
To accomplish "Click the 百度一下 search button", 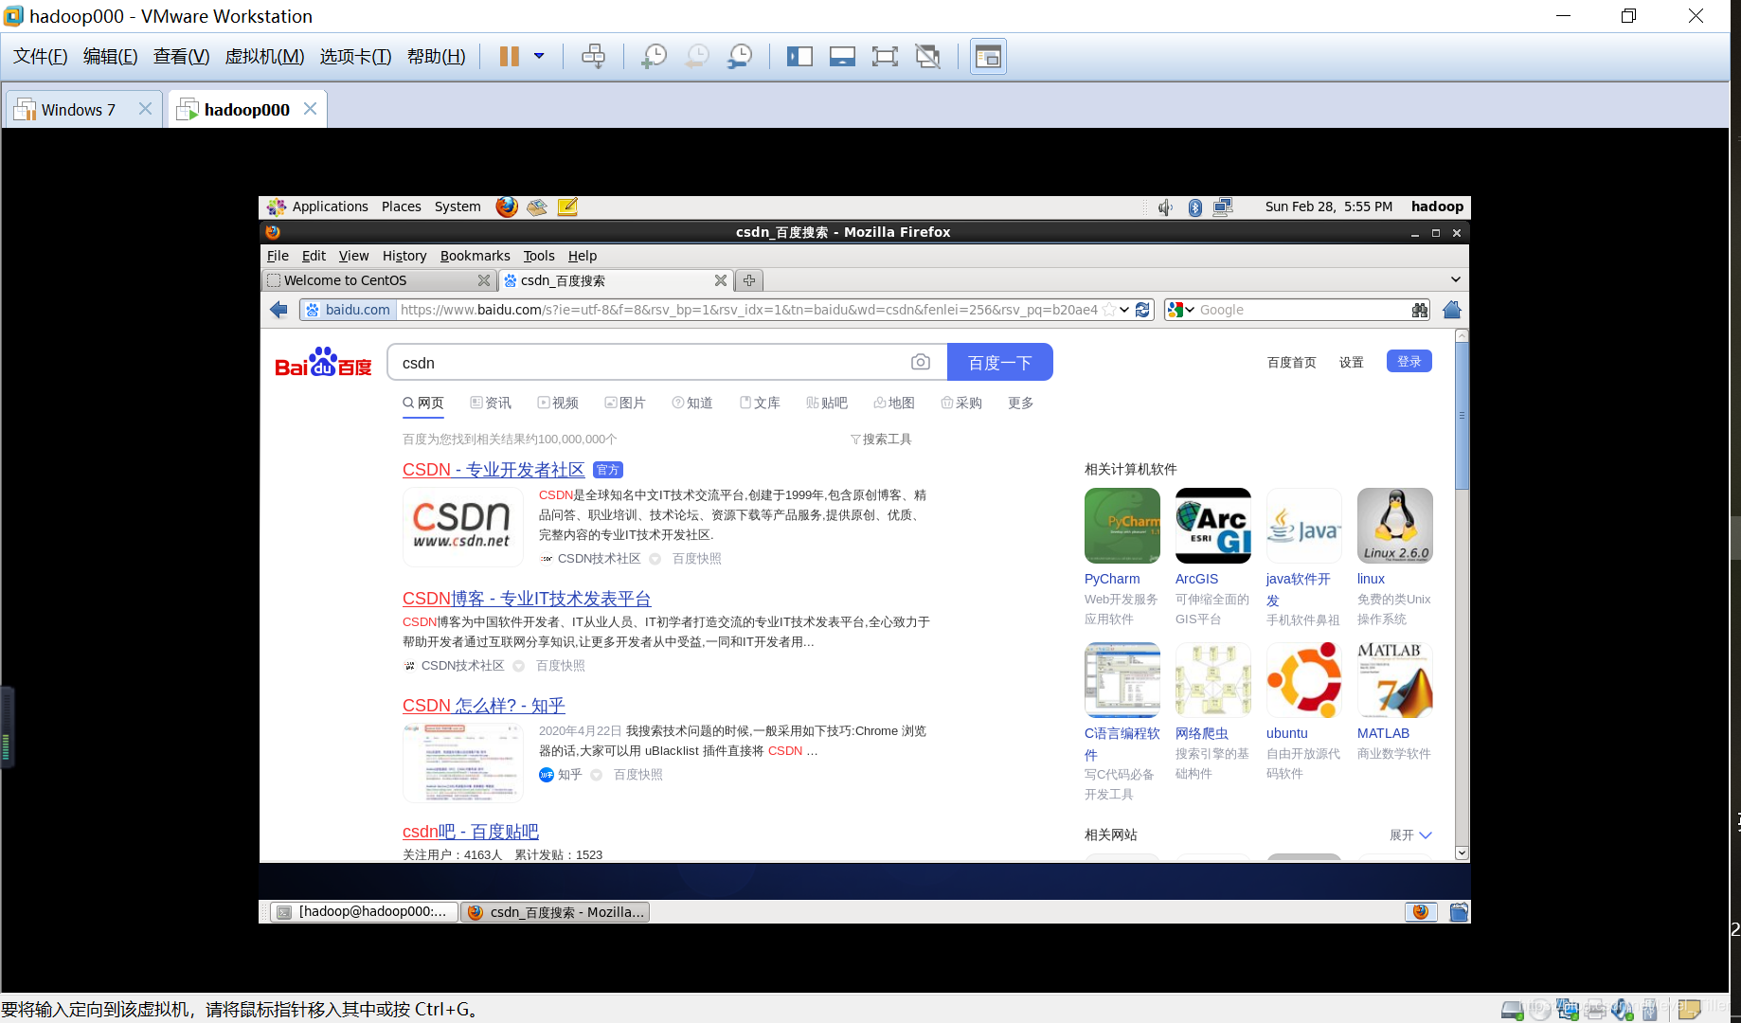I will pyautogui.click(x=1000, y=362).
